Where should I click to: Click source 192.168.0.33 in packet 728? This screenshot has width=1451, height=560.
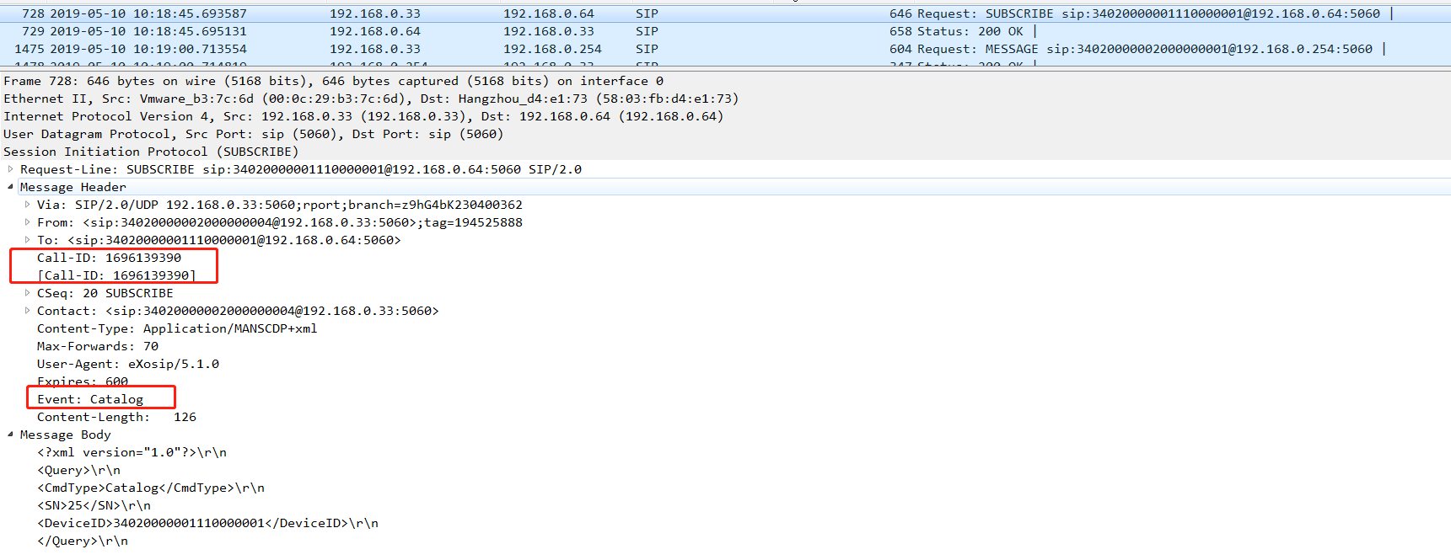click(x=375, y=13)
